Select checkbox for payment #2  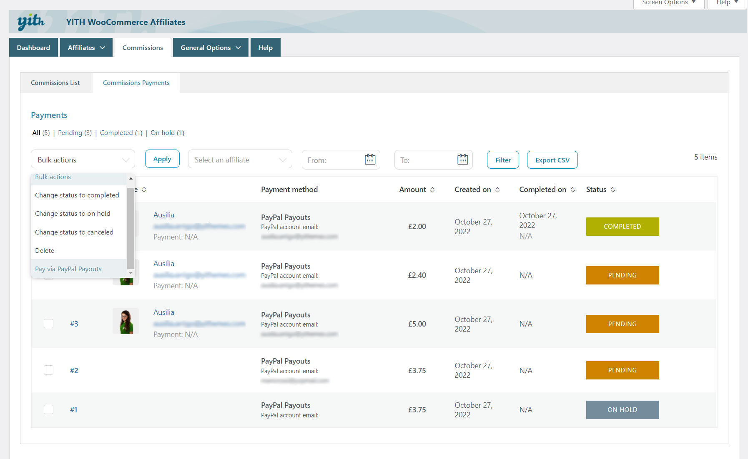(49, 370)
